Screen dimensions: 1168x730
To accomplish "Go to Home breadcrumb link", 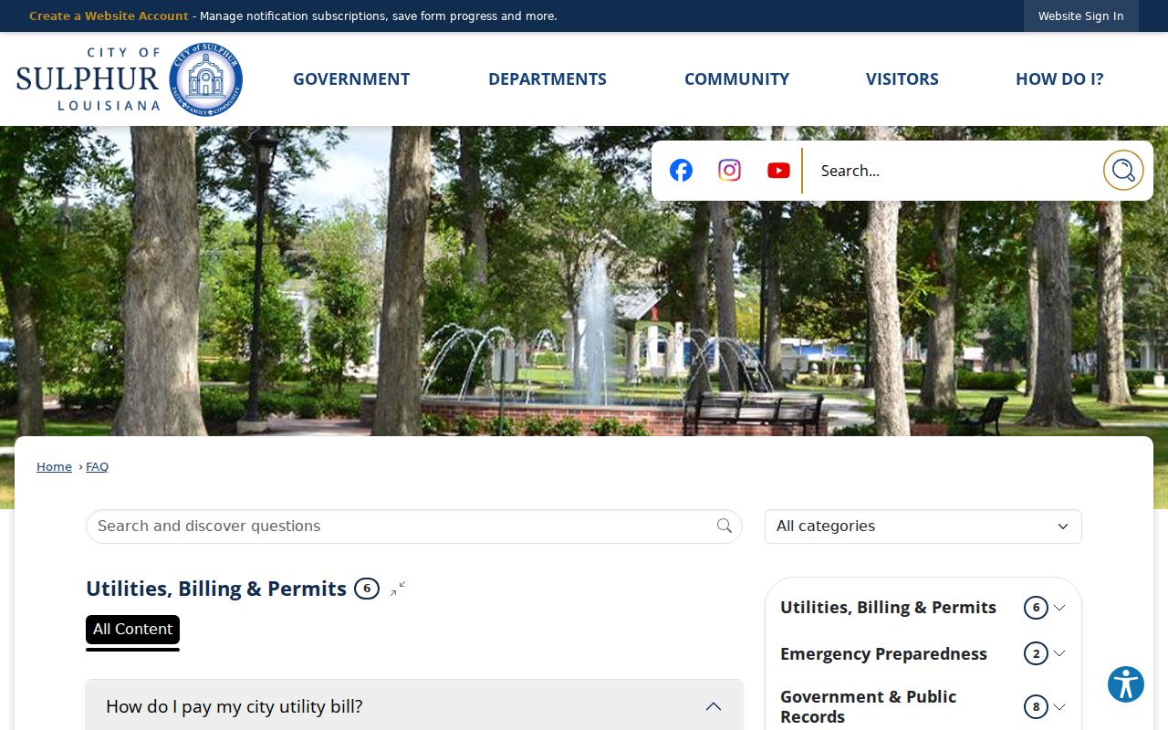I will pos(54,466).
